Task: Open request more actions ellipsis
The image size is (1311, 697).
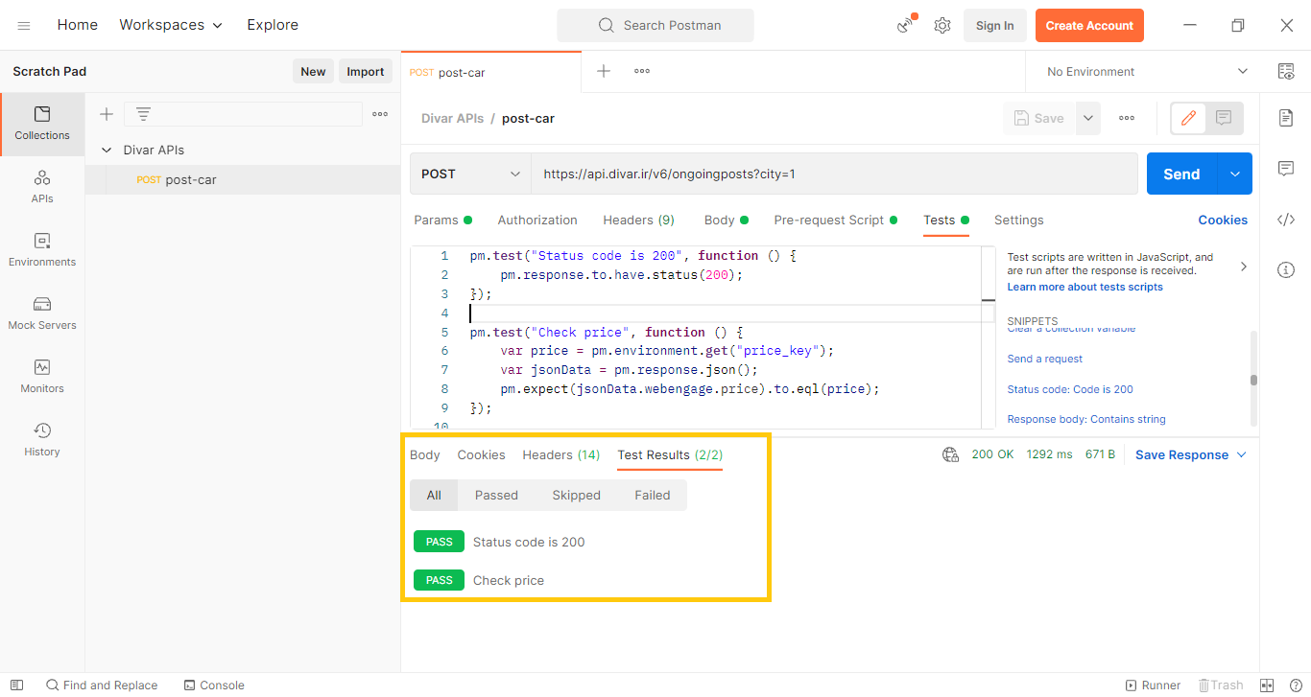Action: (1127, 118)
